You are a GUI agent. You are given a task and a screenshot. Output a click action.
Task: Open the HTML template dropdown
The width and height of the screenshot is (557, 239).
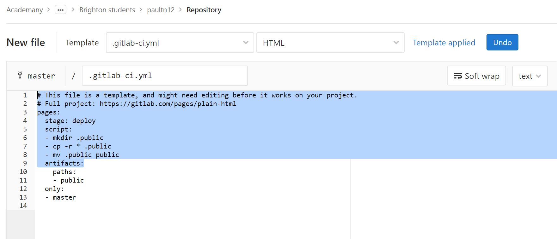point(330,43)
